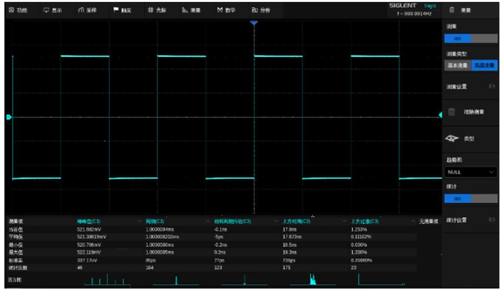Open the 数学 (Math) menu
Viewport: 502px width, 292px height.
(x=226, y=10)
